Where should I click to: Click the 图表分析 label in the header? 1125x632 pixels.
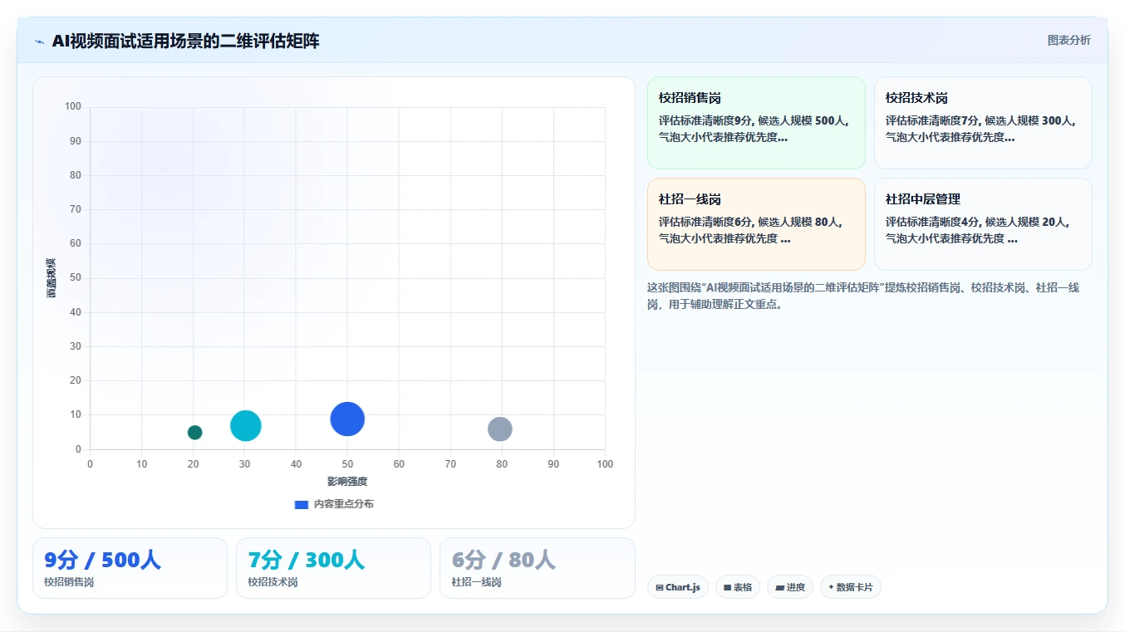point(1069,40)
